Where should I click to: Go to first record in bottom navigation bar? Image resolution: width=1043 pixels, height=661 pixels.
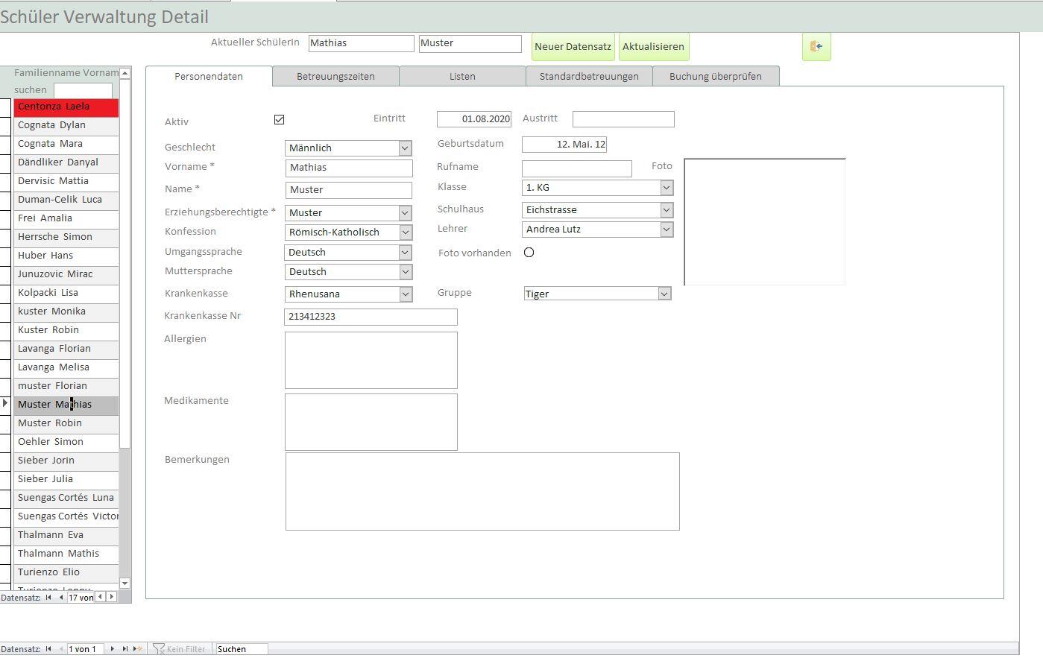pos(48,649)
